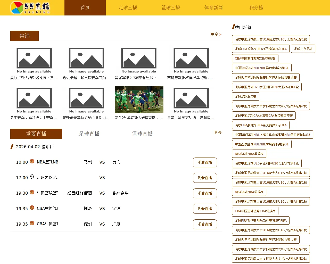
Task: Click basketball icon beside 10:00 NBA match
Action: pos(32,161)
